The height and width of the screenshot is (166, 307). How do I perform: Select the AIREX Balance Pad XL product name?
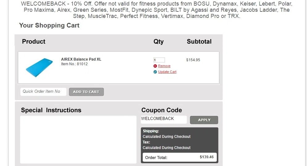[x=81, y=59]
